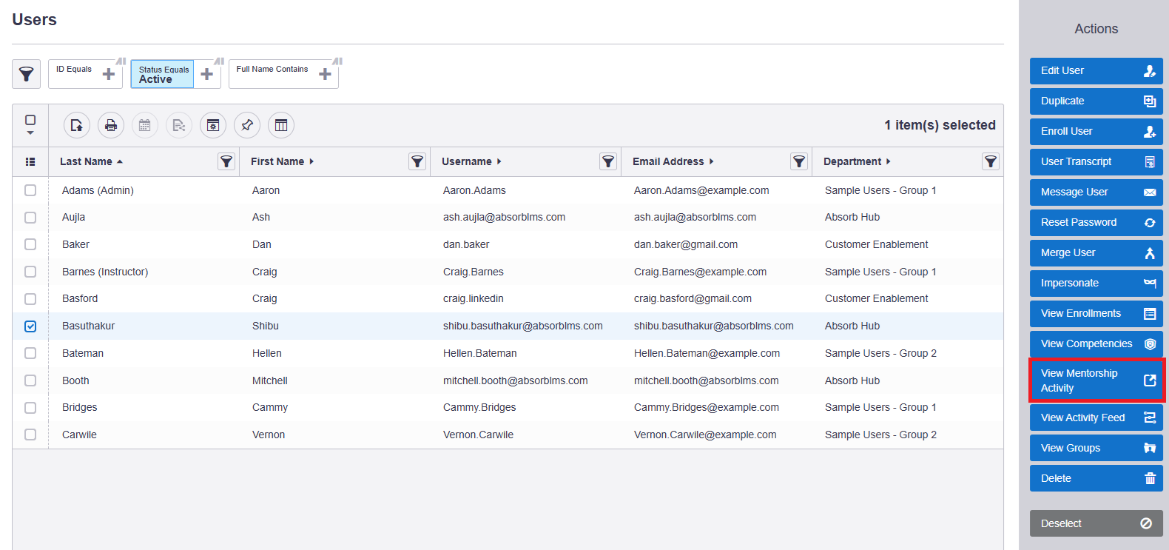
Task: Click the print icon in grid toolbar
Action: 111,126
